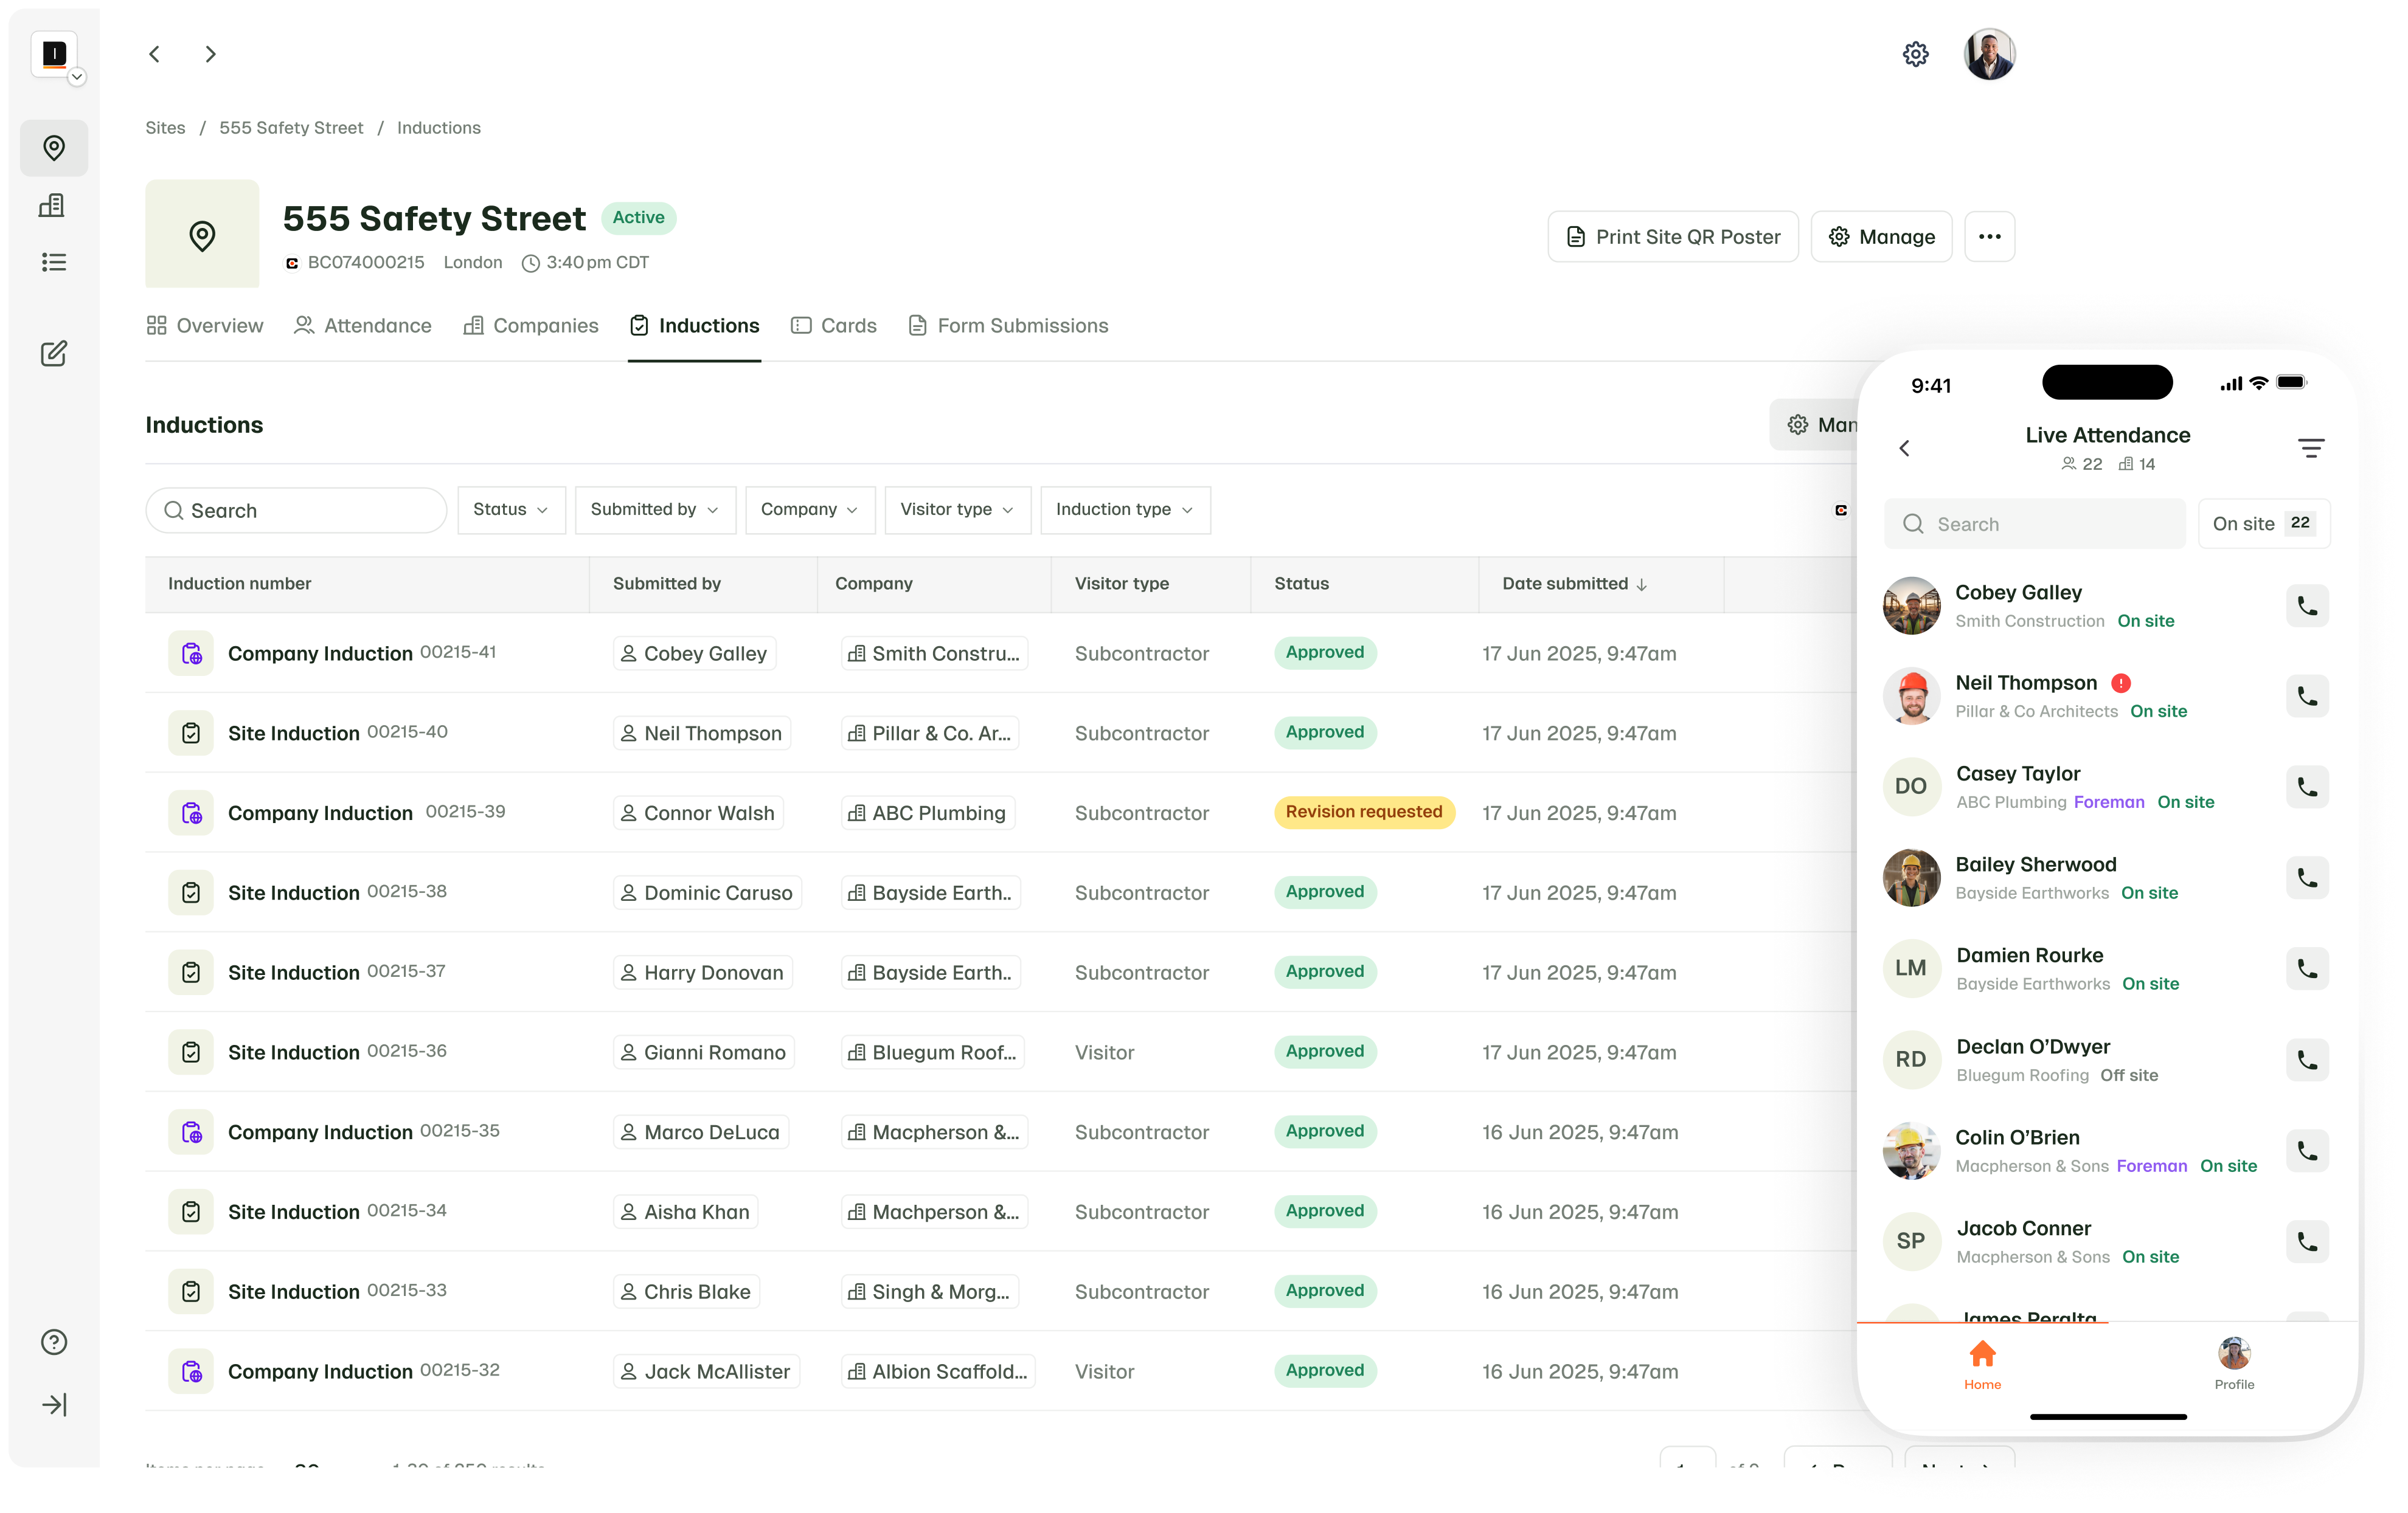This screenshot has height=1513, width=2408.
Task: Sort by Date submitted column
Action: point(1574,584)
